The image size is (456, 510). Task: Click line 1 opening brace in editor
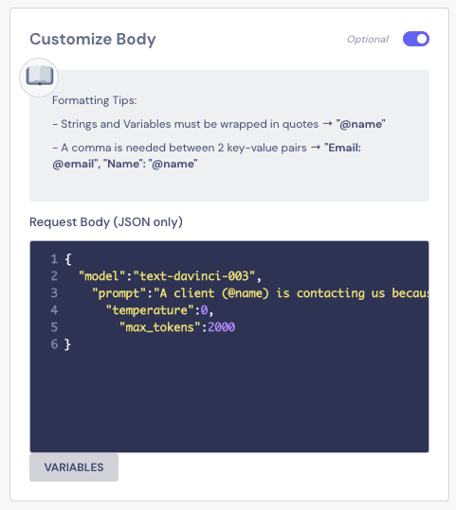(68, 259)
